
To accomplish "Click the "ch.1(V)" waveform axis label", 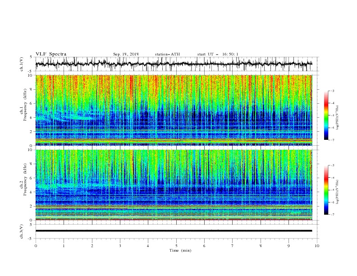I will [x=22, y=64].
